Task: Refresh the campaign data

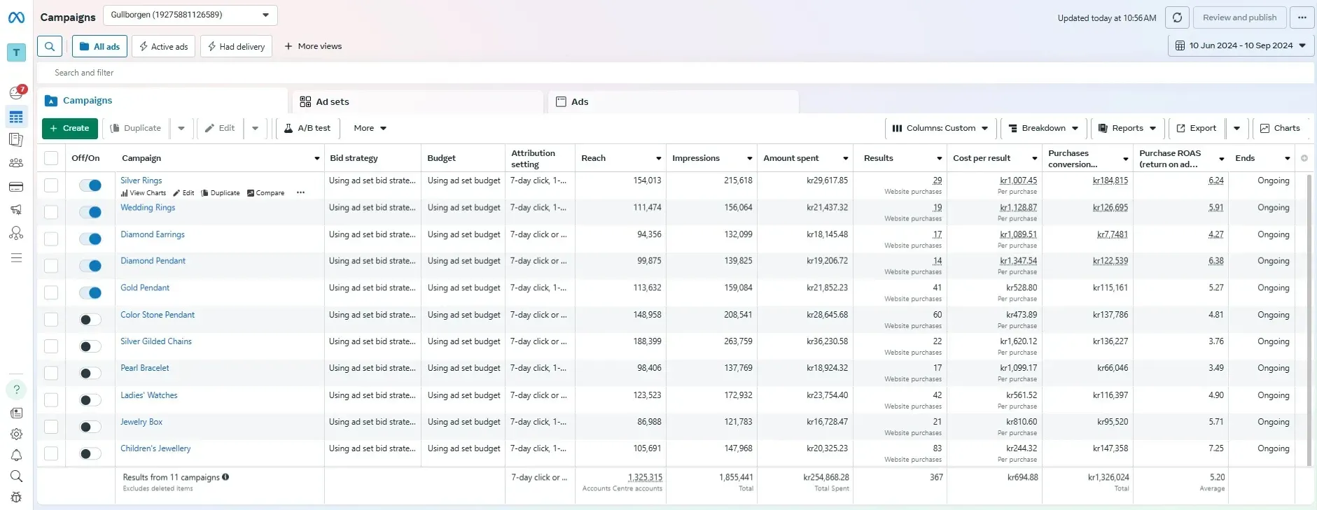Action: (1177, 17)
